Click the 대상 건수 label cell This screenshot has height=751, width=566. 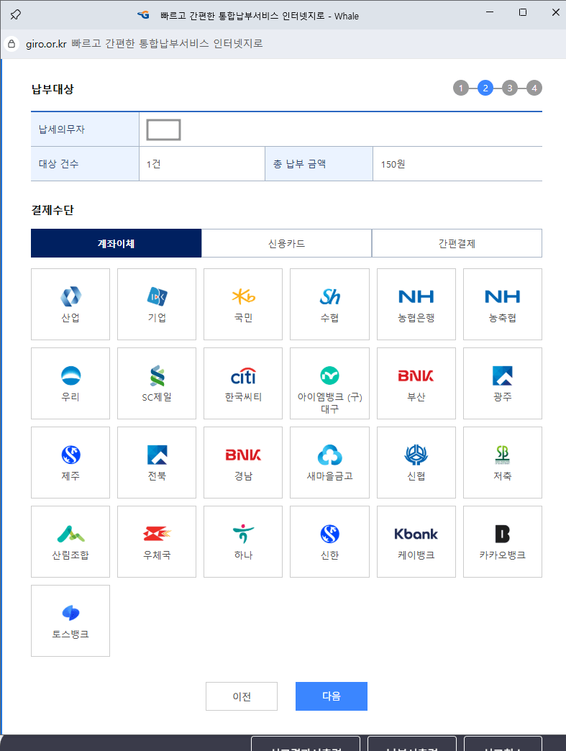point(85,164)
